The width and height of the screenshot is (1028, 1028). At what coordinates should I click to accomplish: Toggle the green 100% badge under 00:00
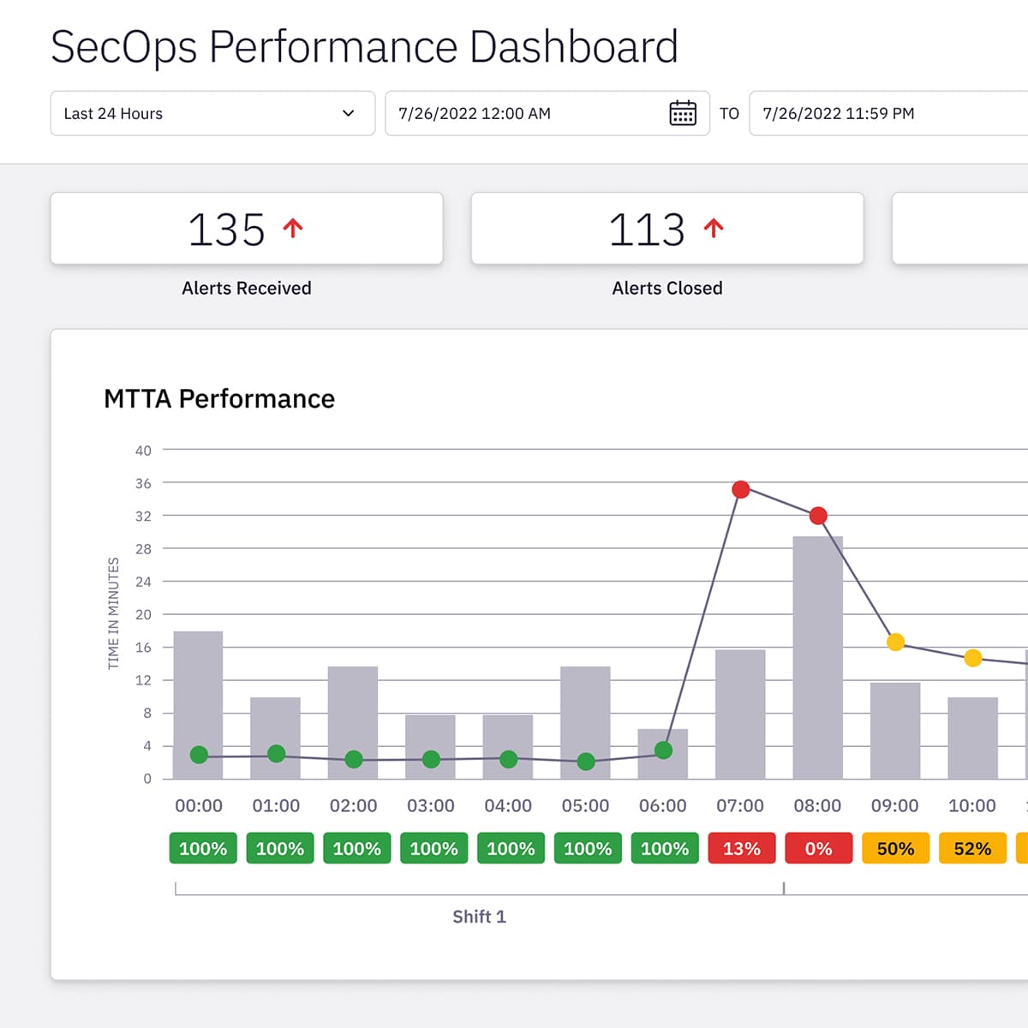pos(202,848)
